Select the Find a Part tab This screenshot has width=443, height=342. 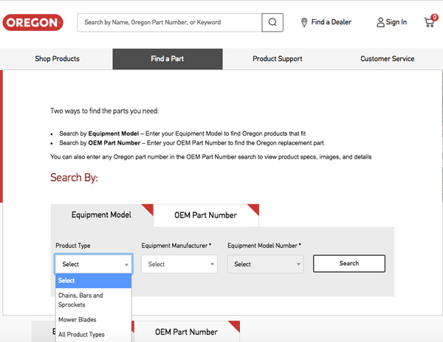click(x=167, y=59)
